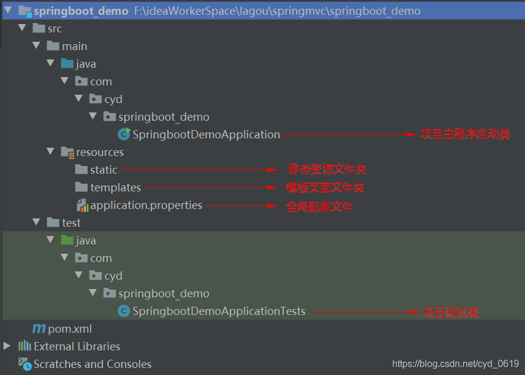Screen dimensions: 525x375
Task: Select the java label under main
Action: [86, 64]
